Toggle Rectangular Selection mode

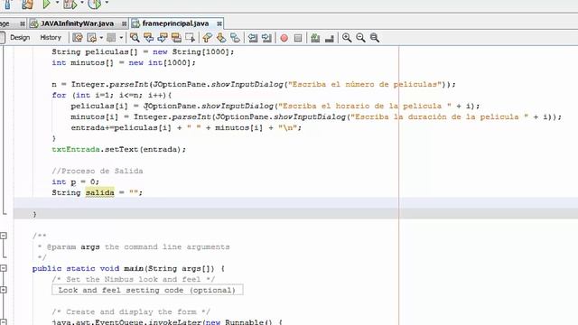(x=191, y=38)
